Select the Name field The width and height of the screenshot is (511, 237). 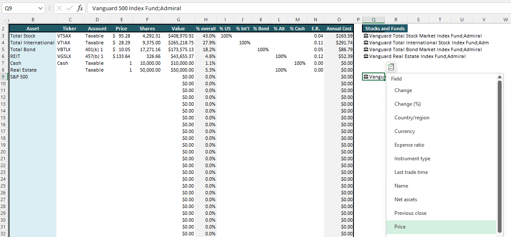pos(441,186)
